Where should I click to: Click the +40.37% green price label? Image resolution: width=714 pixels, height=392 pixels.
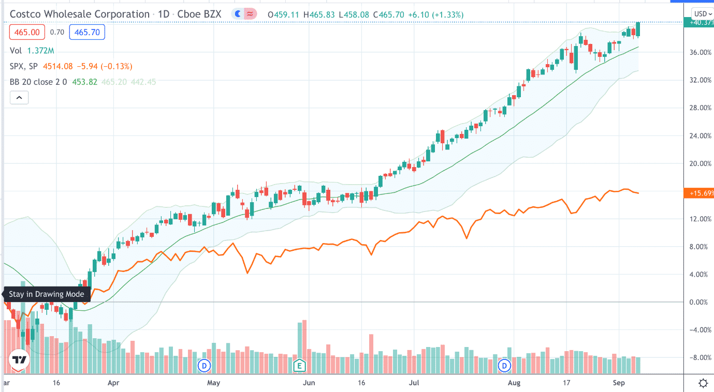click(698, 22)
